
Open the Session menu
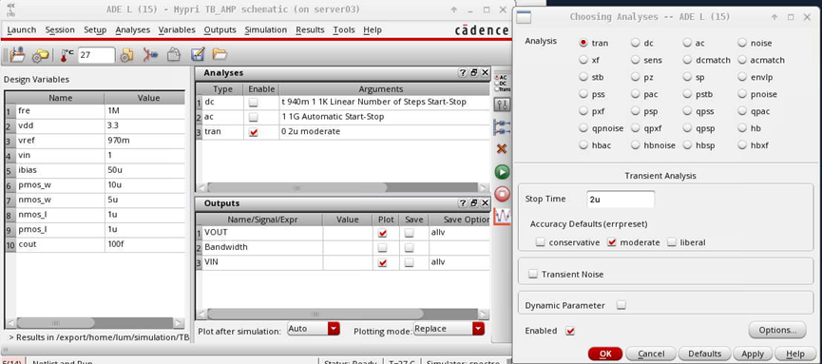coord(60,29)
